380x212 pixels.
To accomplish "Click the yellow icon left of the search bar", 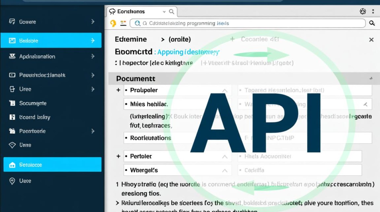I will [113, 23].
